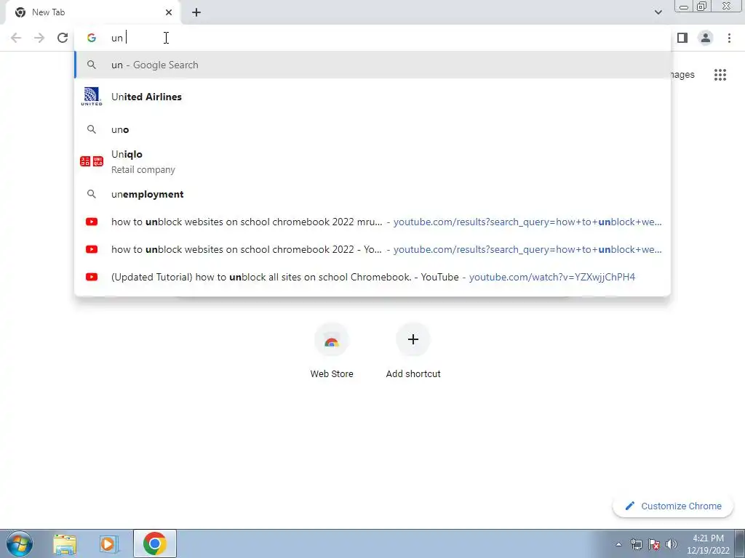Open a new tab with plus button
Screen dimensions: 745x558
point(196,12)
